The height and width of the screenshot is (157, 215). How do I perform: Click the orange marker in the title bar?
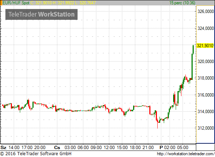point(1,3)
